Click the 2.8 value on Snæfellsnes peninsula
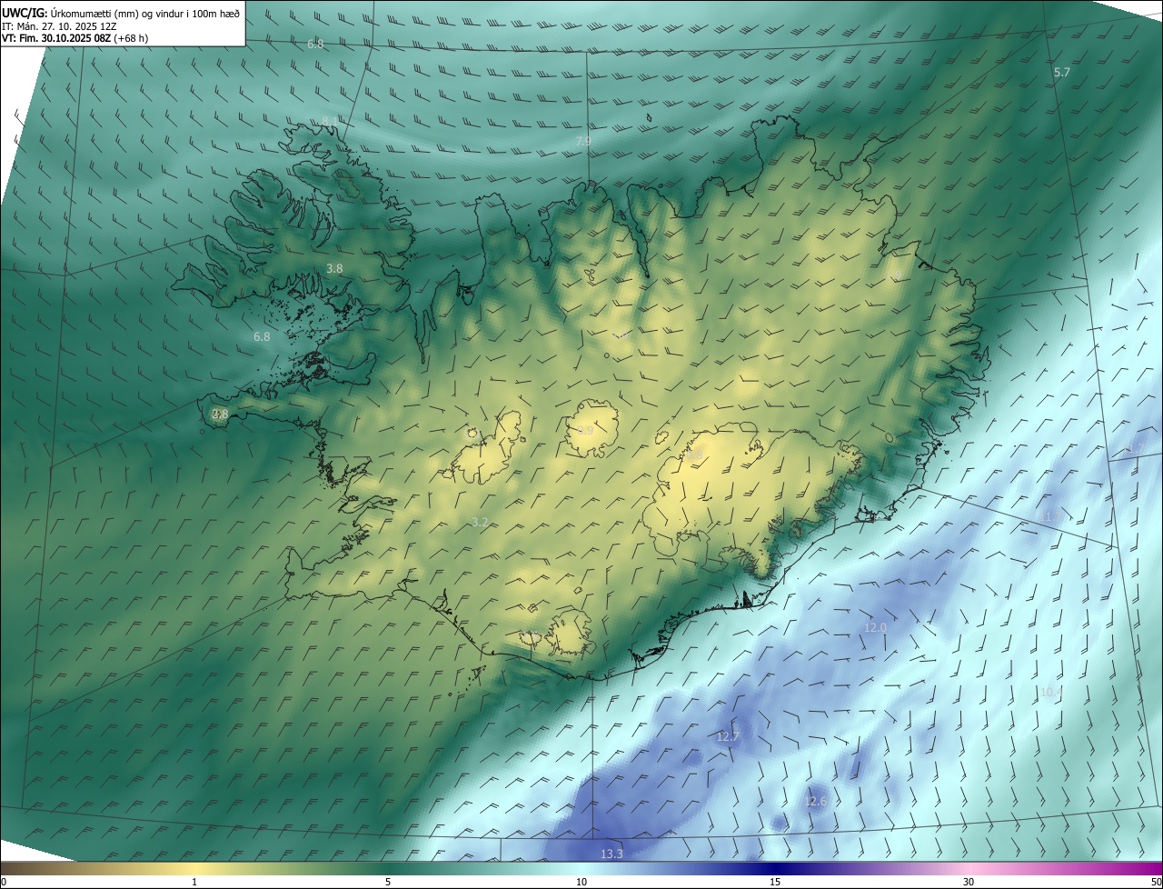The image size is (1163, 889). (220, 414)
